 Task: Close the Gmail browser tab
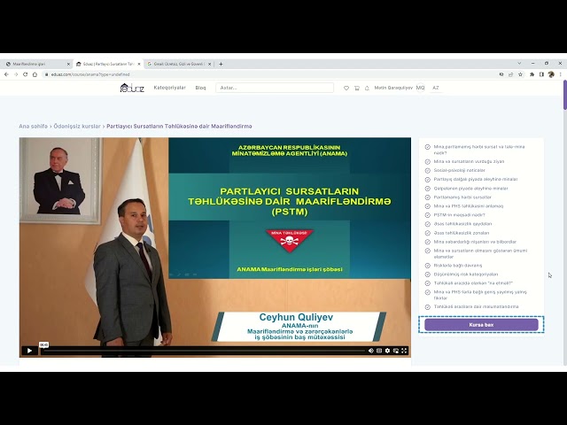click(209, 64)
